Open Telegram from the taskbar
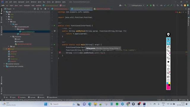 tap(123, 104)
